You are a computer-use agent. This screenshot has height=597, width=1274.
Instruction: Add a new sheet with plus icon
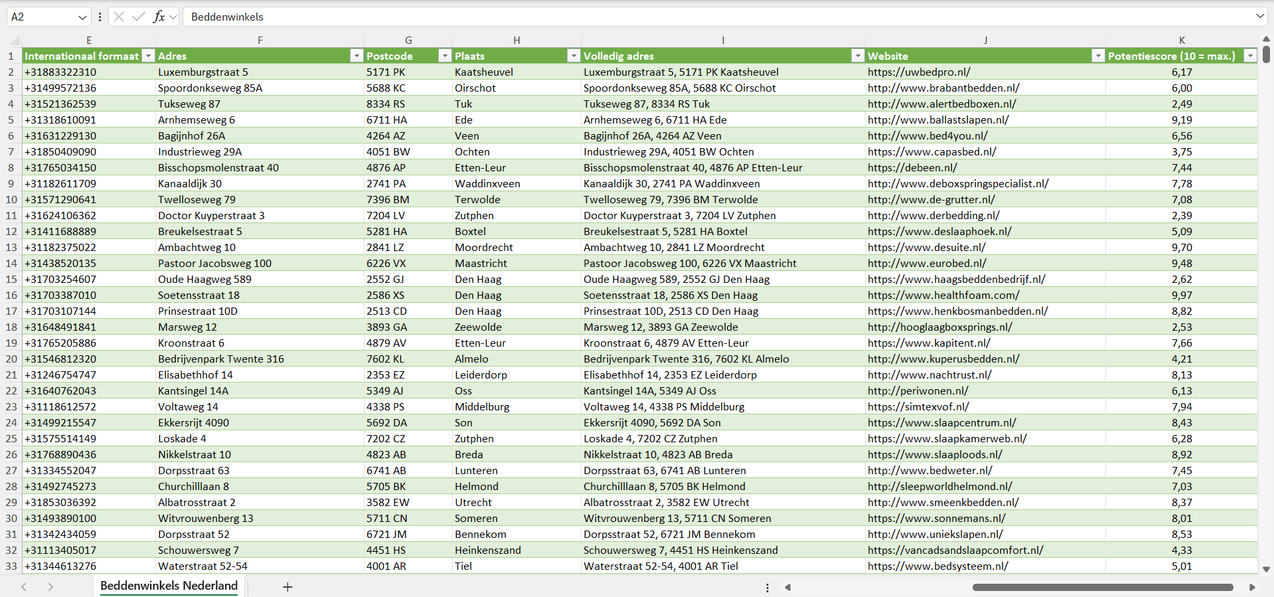coord(287,587)
